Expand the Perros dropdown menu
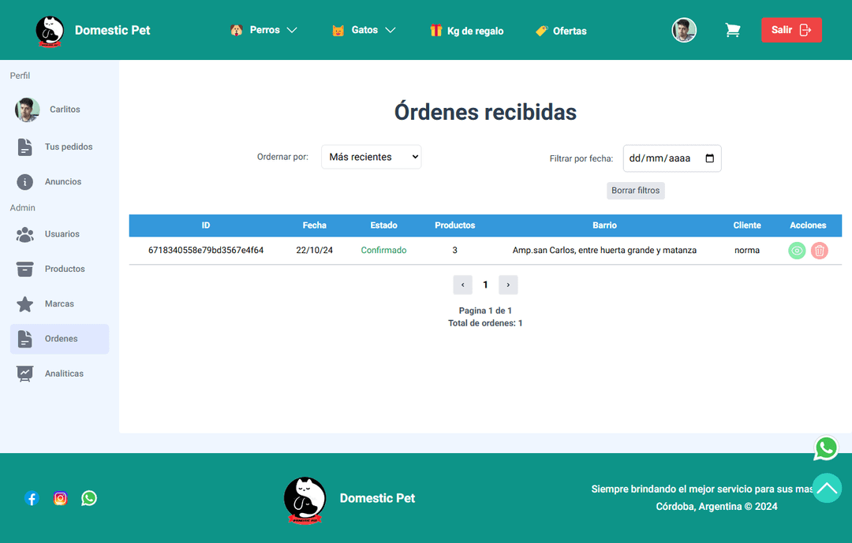 [263, 30]
